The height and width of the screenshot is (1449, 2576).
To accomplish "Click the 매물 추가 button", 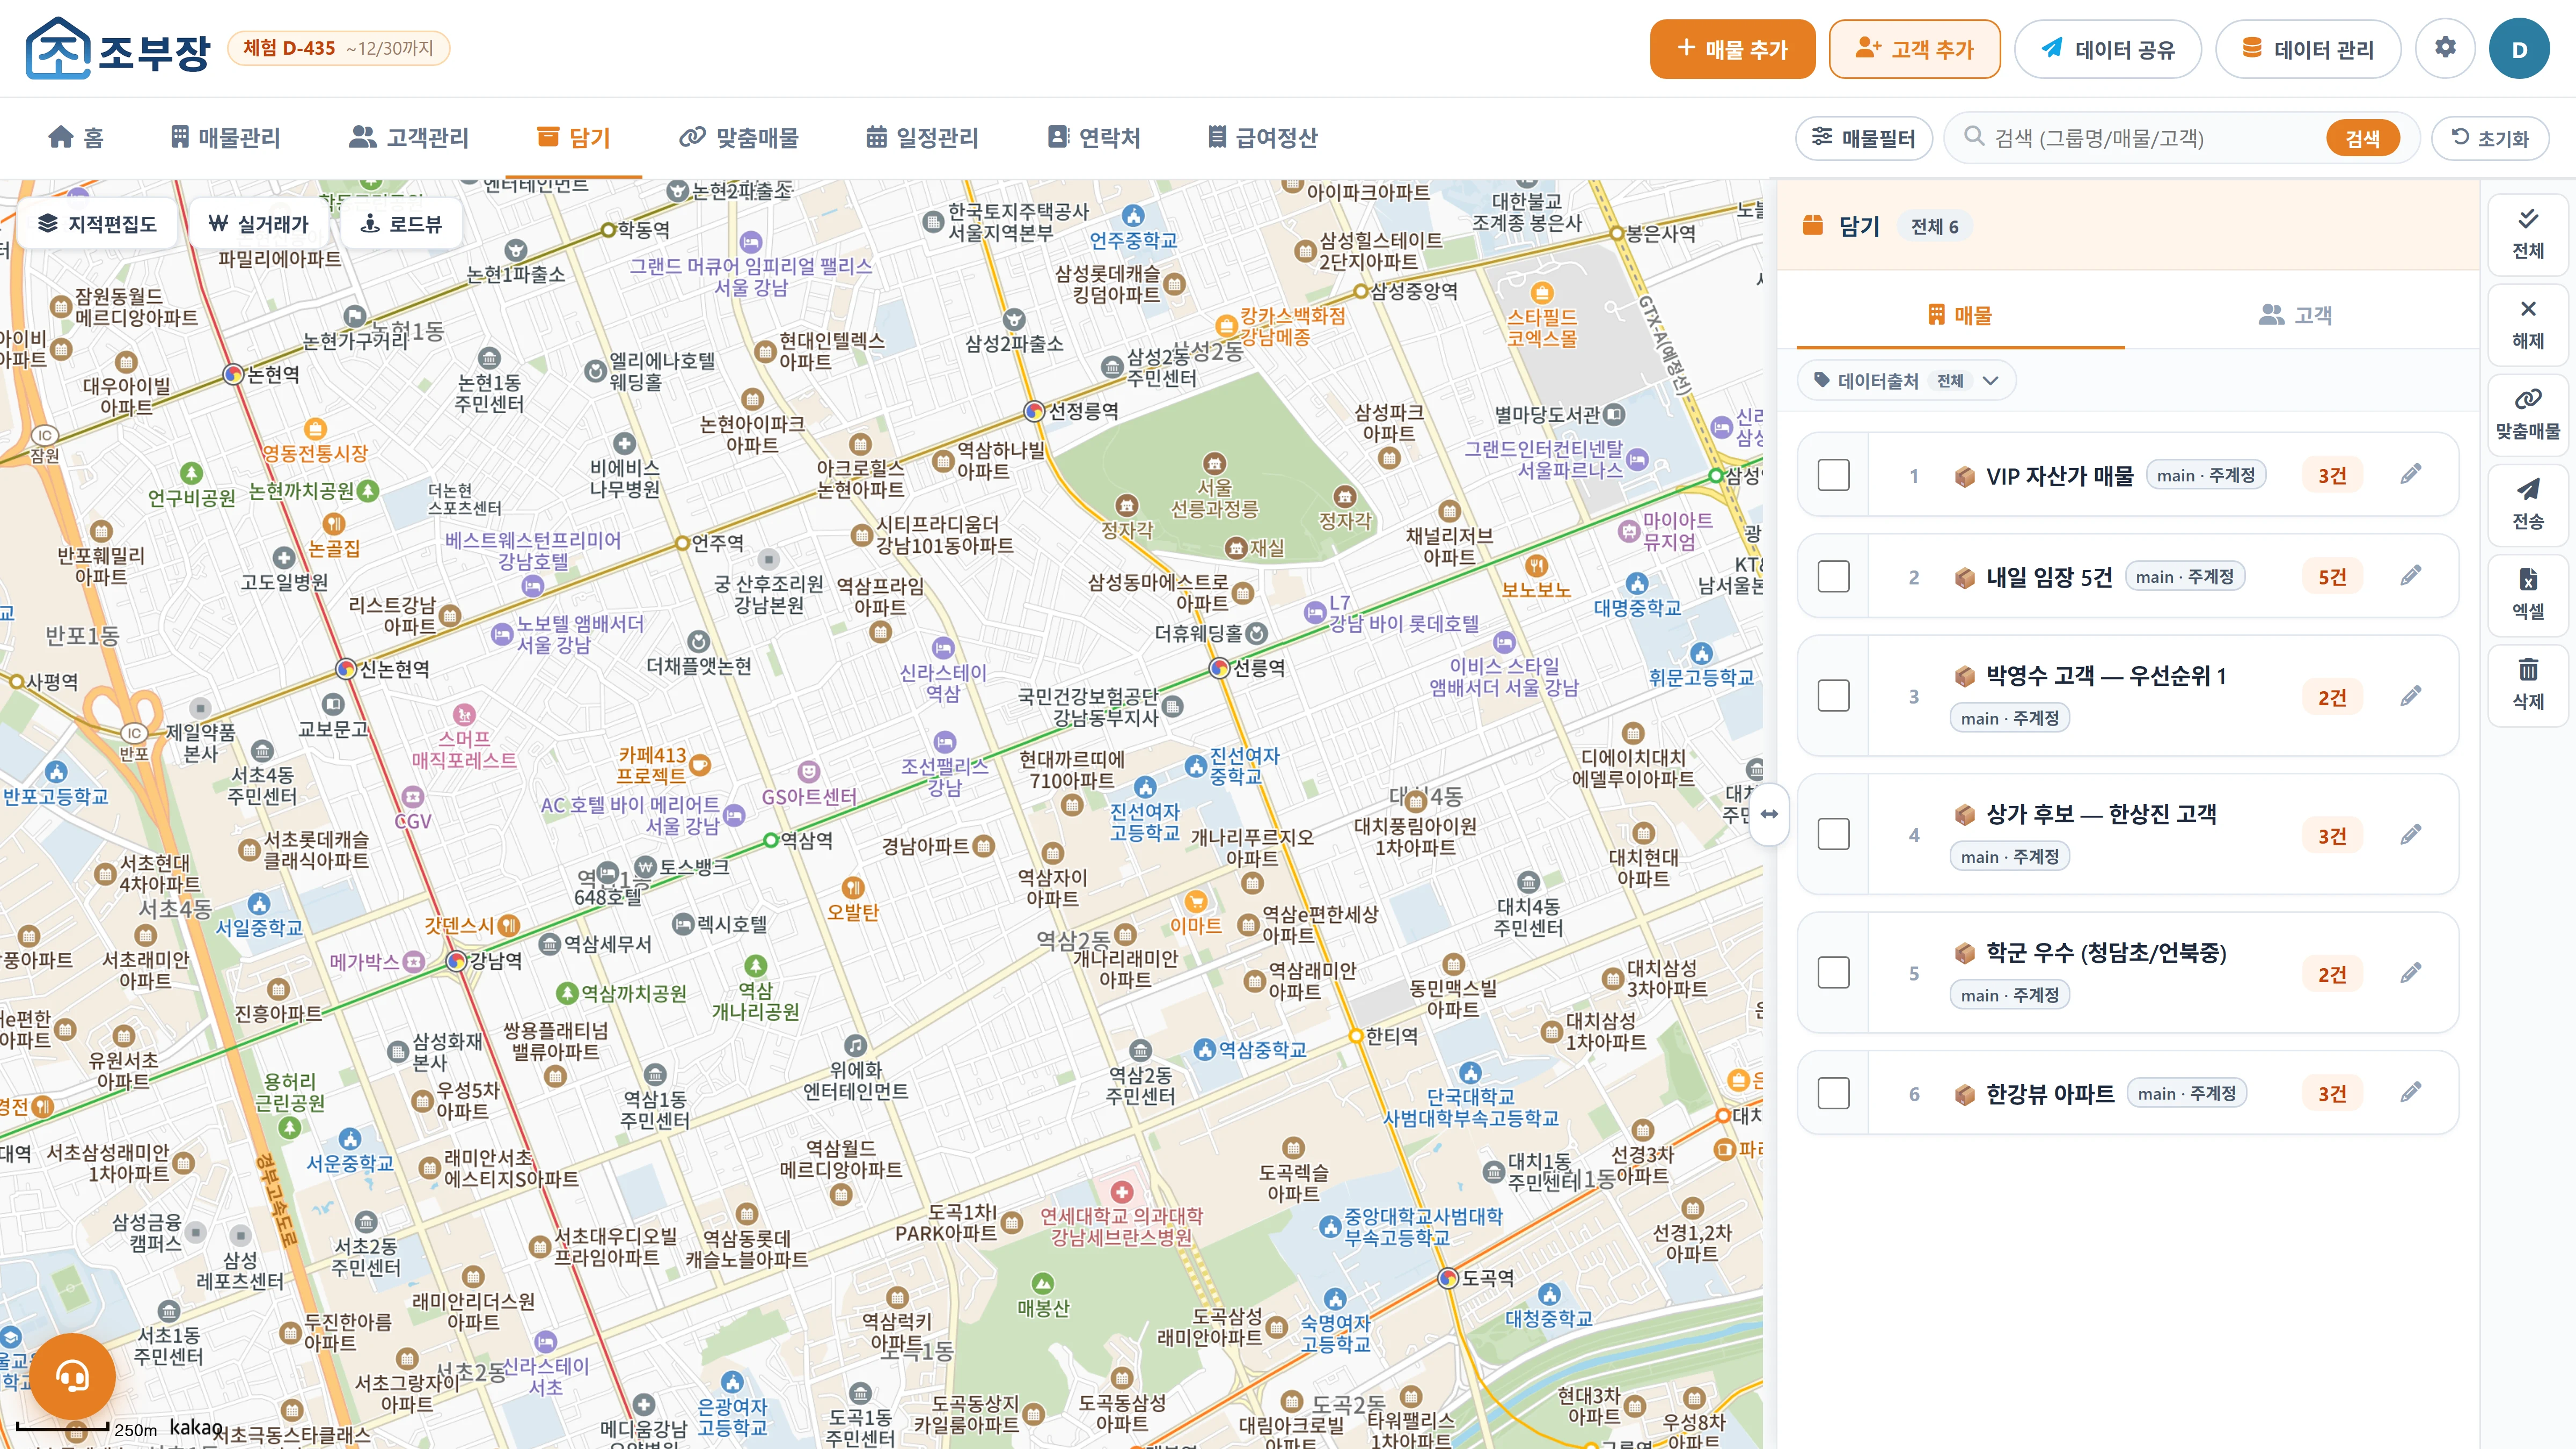I will (x=1732, y=48).
